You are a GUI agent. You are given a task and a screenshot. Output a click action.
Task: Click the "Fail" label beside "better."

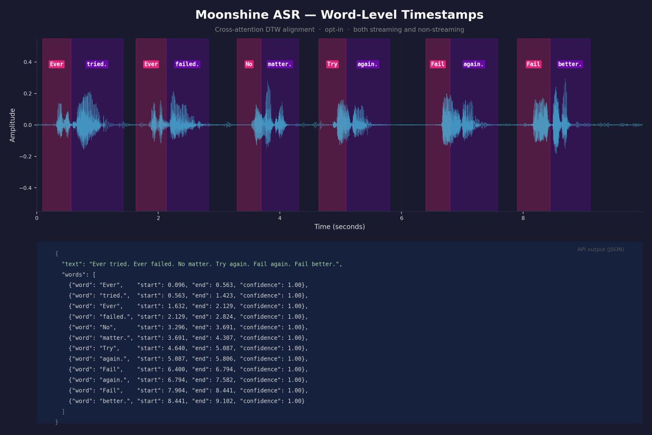[533, 64]
